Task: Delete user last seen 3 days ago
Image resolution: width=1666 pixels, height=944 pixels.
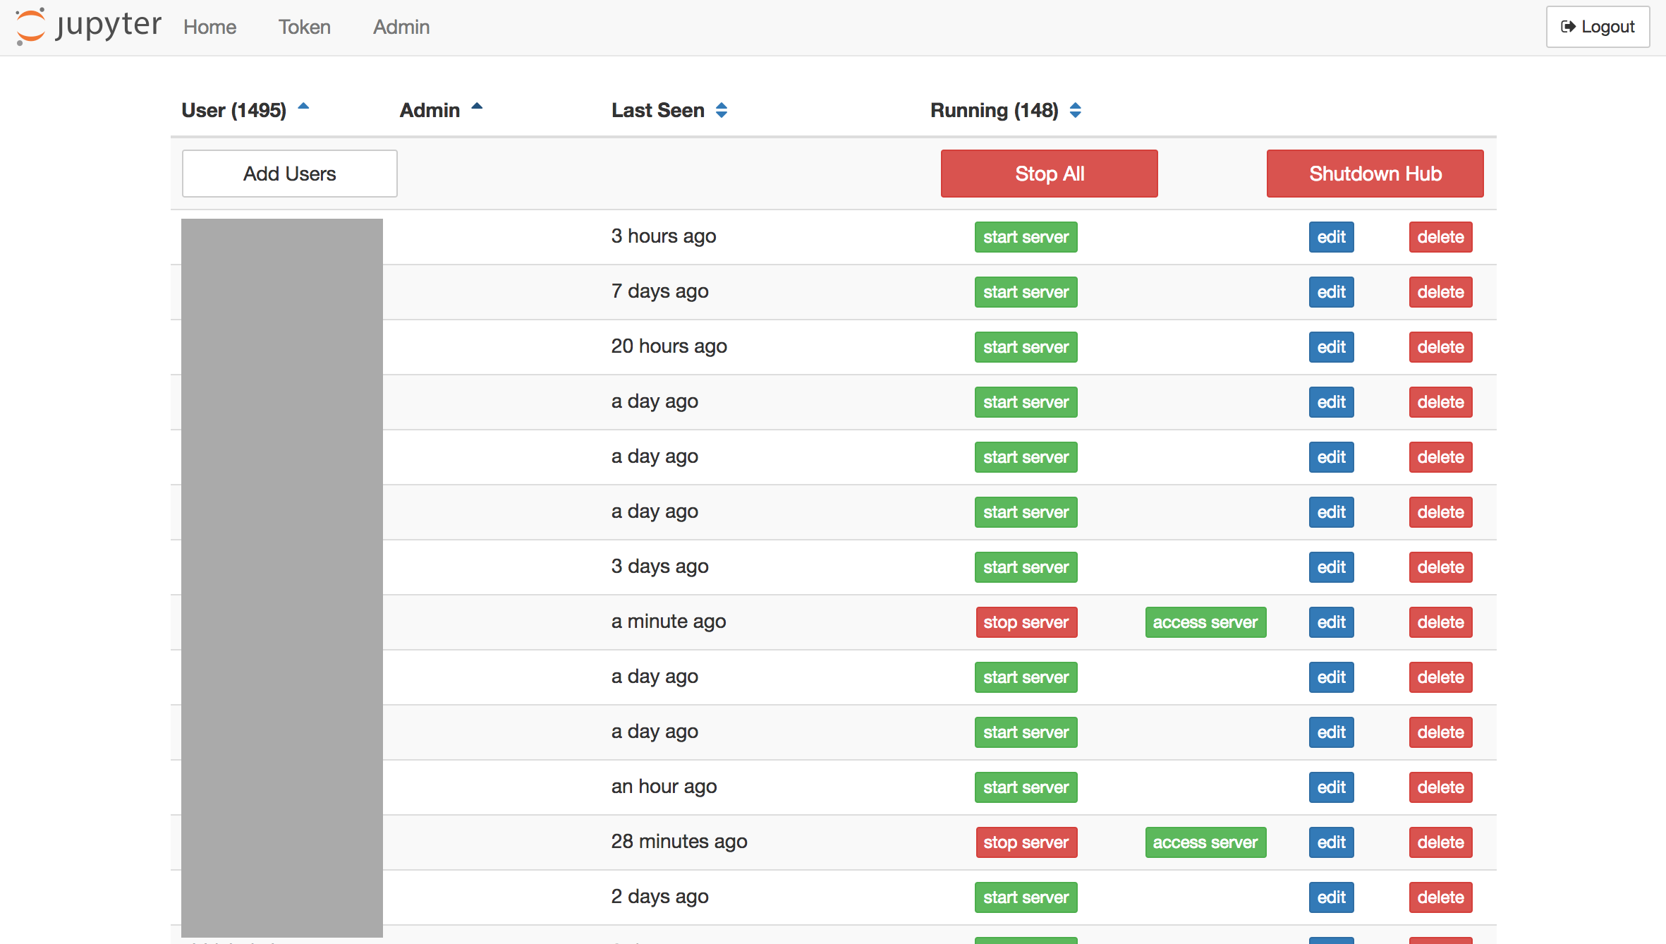Action: tap(1440, 567)
